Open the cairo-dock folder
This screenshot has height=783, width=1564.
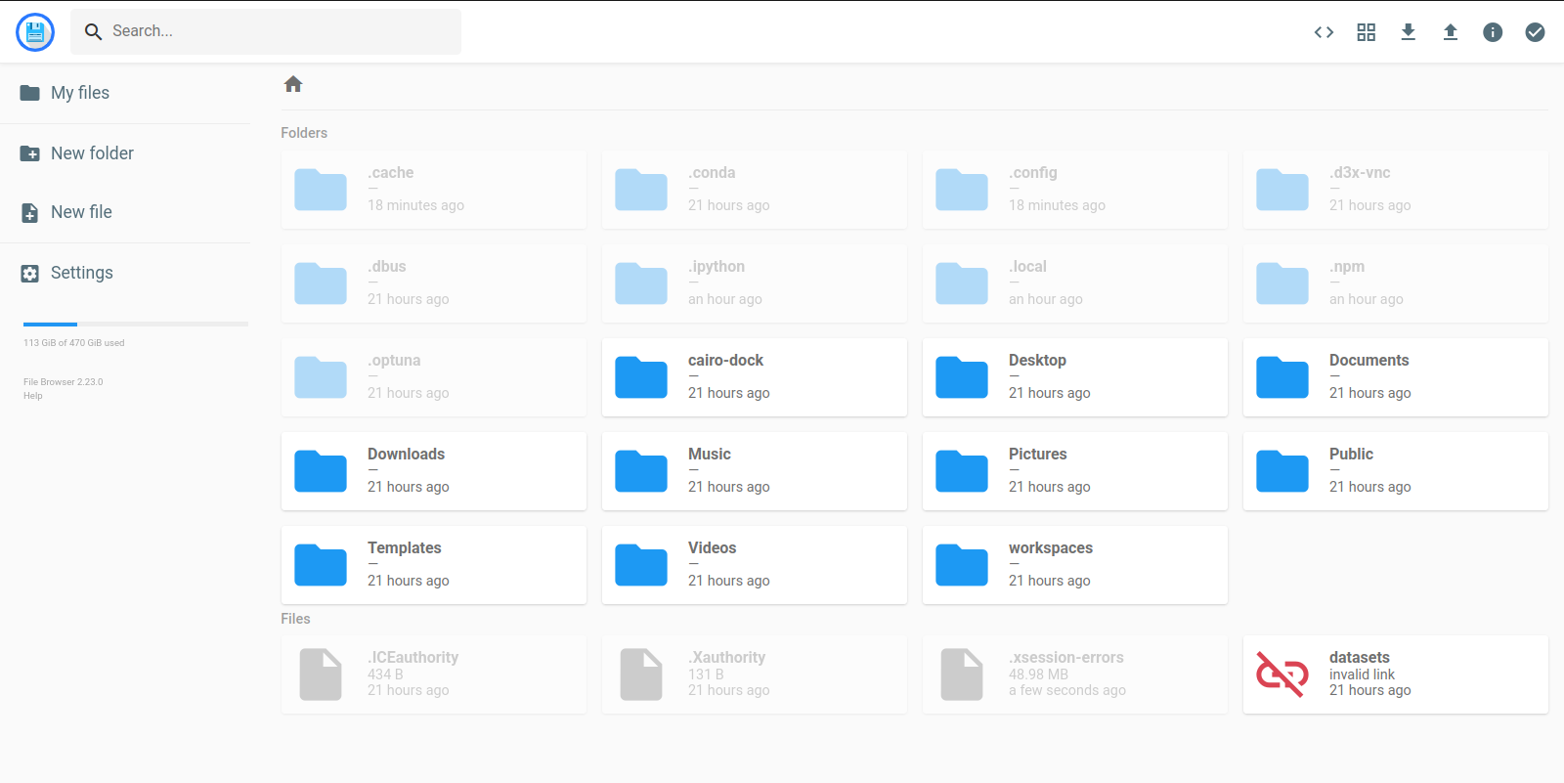point(754,377)
